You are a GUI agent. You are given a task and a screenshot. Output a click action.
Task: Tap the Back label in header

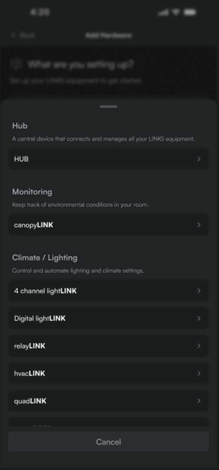(x=27, y=36)
